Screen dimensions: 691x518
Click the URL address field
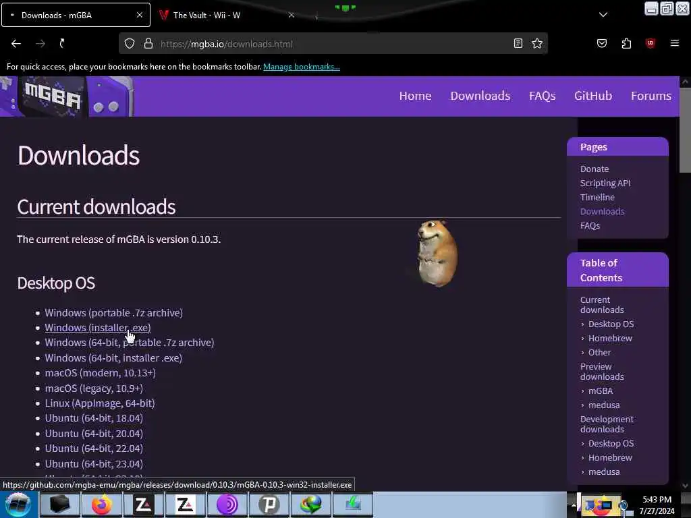point(333,44)
